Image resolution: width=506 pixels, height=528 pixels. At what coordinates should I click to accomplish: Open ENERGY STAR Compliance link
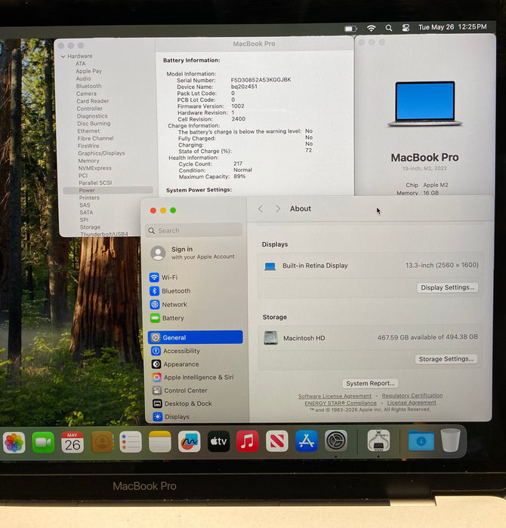(341, 403)
